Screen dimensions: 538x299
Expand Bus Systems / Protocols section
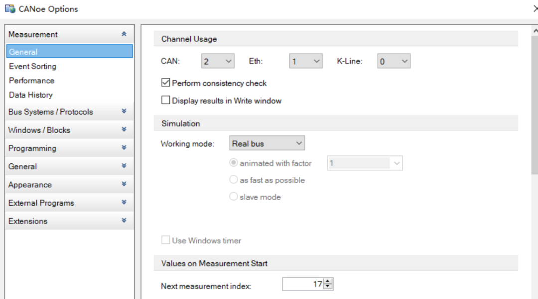pos(69,112)
